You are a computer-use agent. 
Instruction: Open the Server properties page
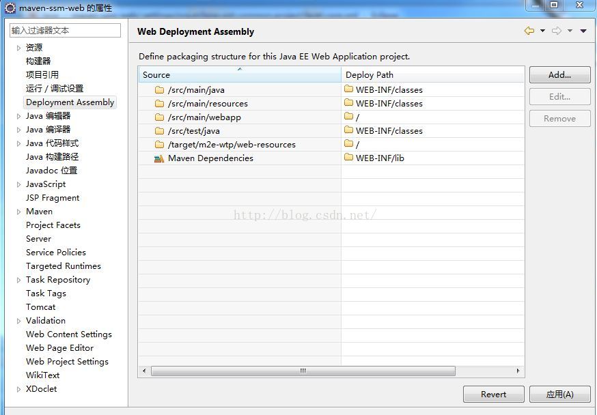coord(38,239)
